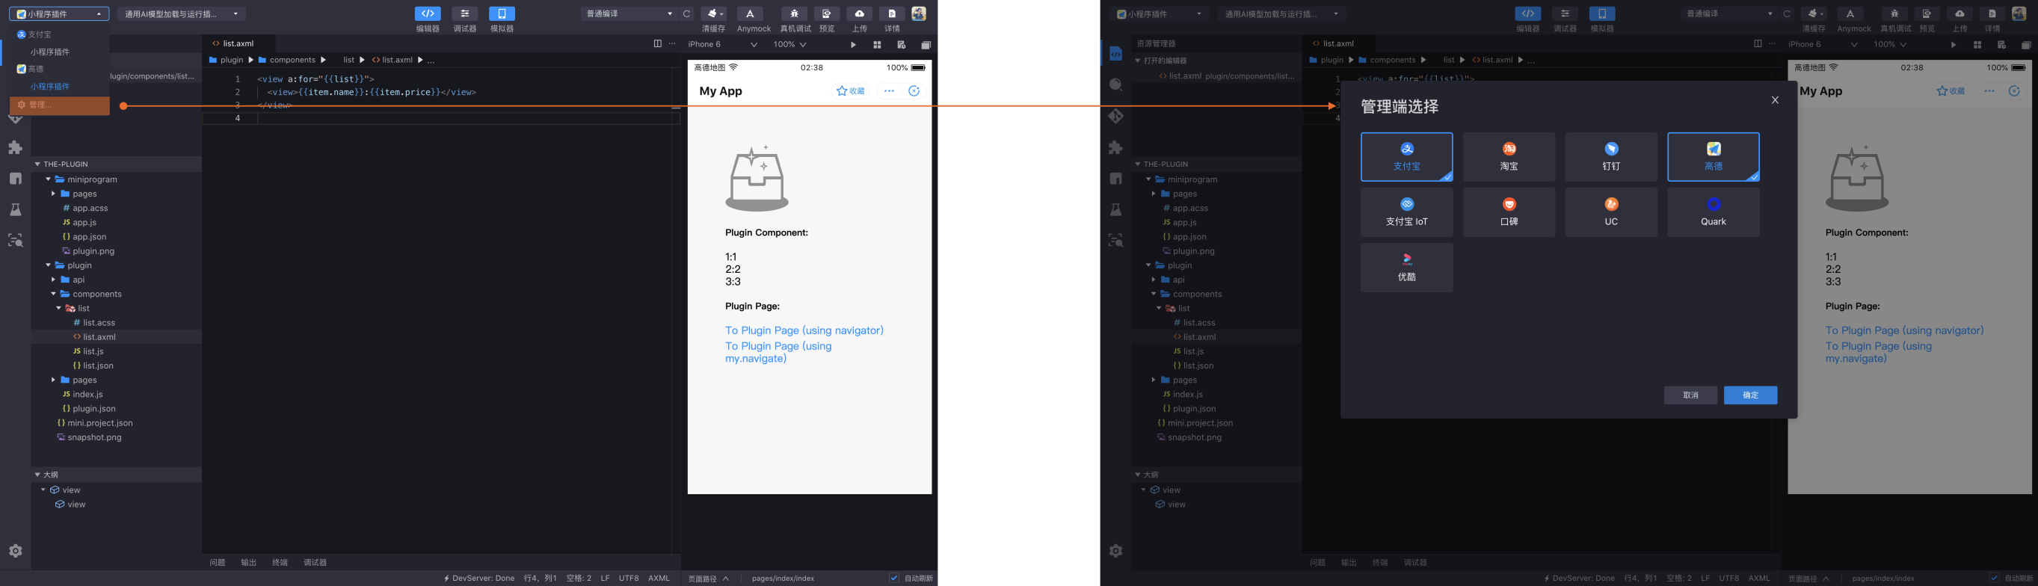Open the settings gear in left screenshot
Viewport: 2038px width, 586px height.
coord(15,550)
